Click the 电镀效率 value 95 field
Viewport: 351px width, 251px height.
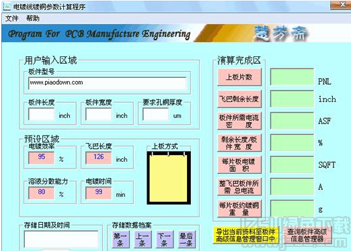click(42, 158)
